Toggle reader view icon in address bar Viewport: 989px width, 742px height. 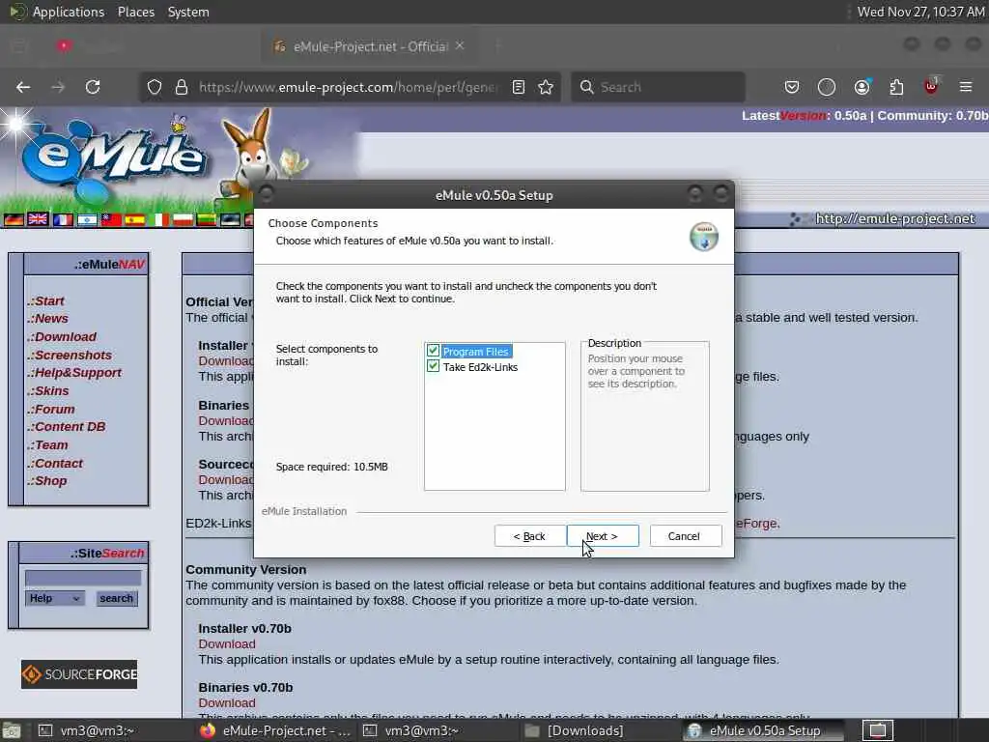click(519, 87)
